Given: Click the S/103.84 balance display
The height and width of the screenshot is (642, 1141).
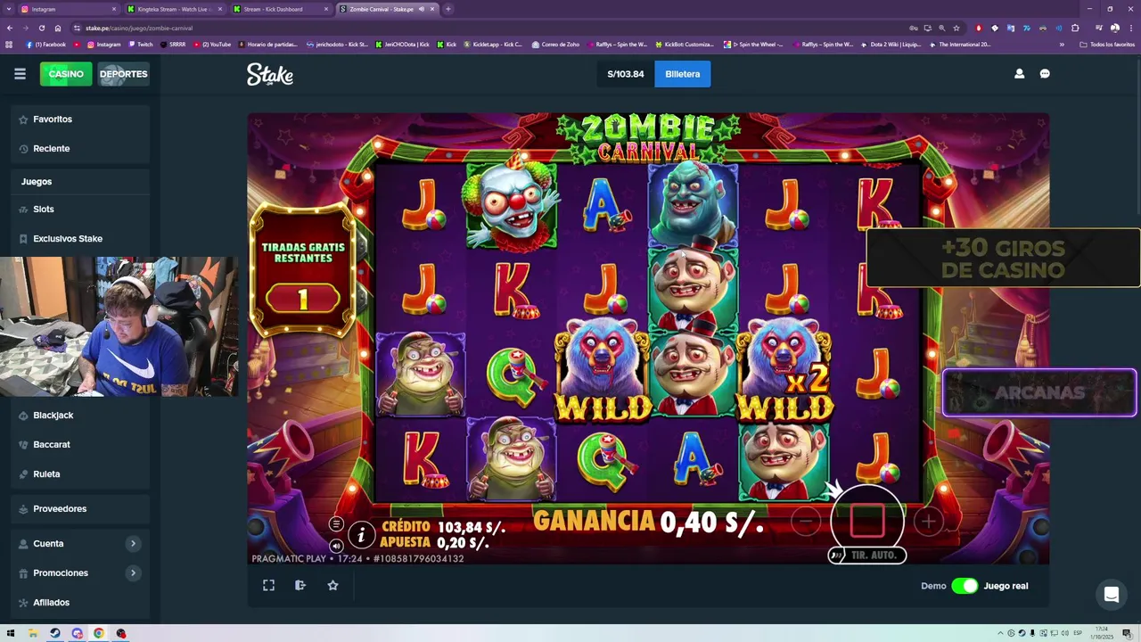Looking at the screenshot, I should [626, 74].
